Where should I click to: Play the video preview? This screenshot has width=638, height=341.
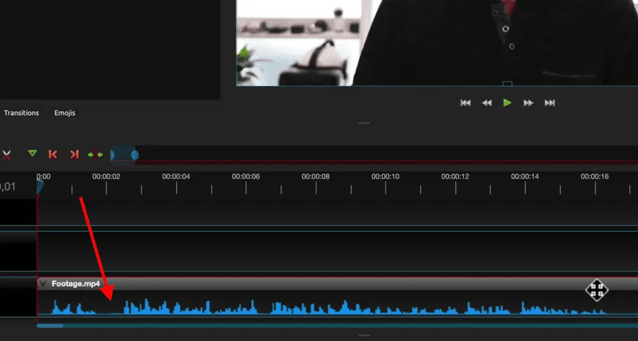click(507, 103)
